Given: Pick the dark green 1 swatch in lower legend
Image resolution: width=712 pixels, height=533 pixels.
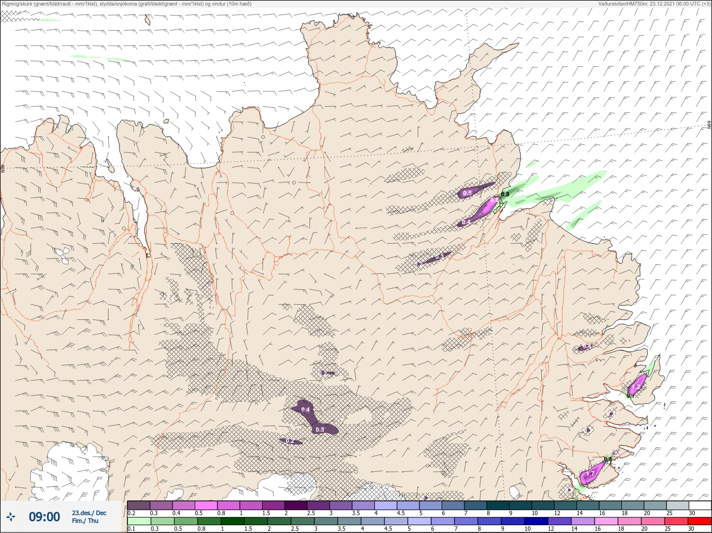Looking at the screenshot, I should (x=233, y=521).
